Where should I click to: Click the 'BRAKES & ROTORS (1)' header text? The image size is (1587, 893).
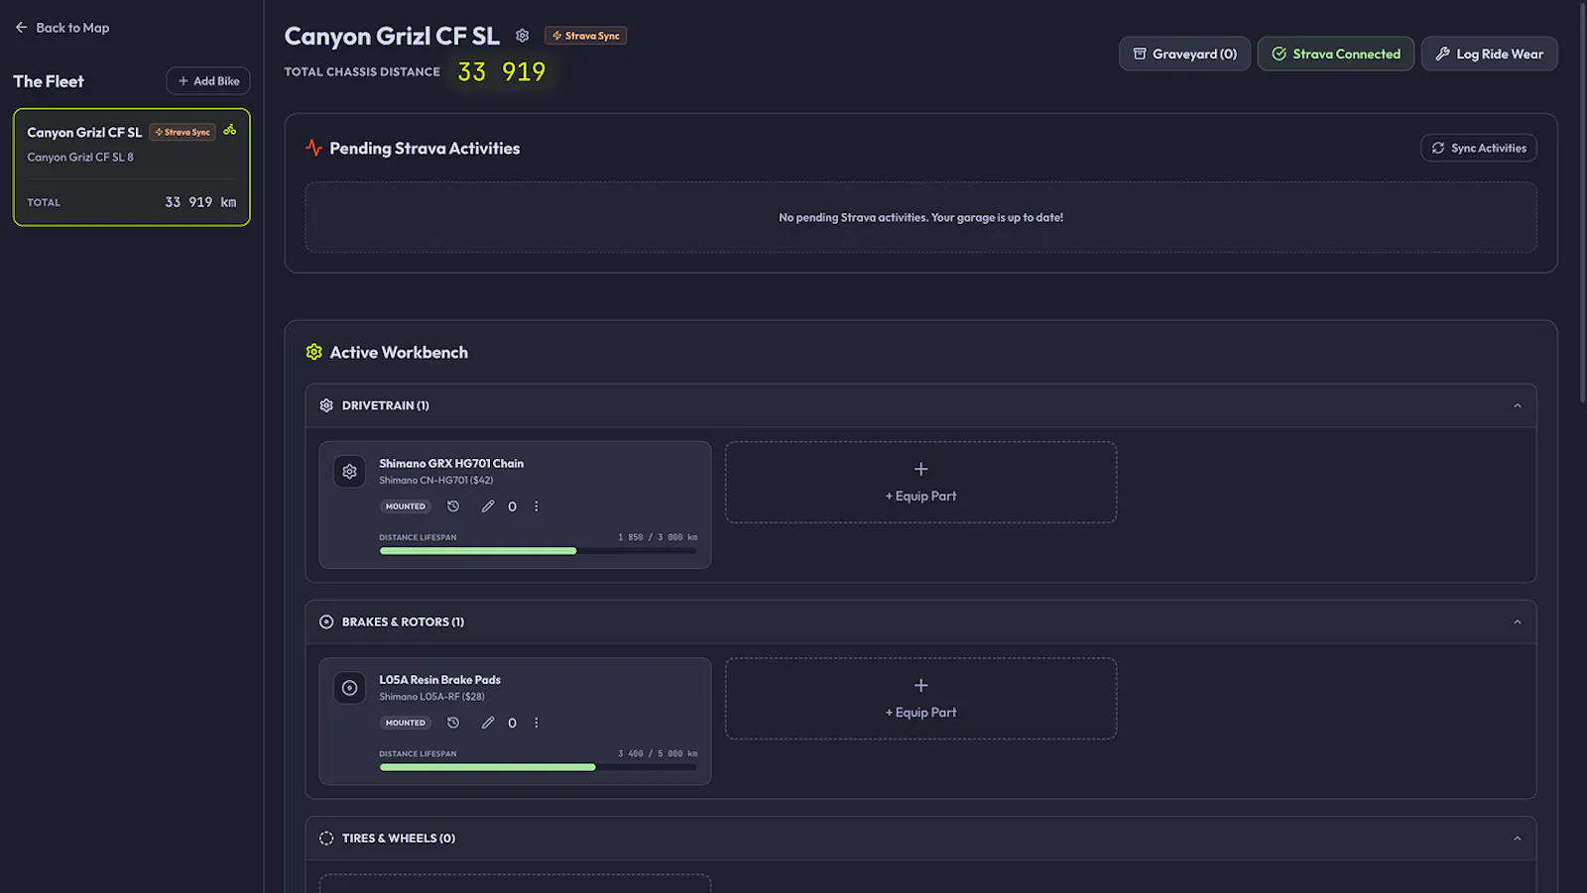(x=403, y=622)
